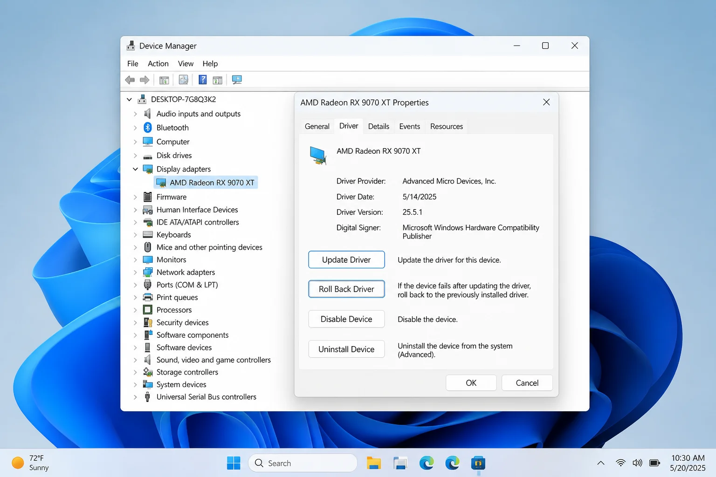Expand the Sound, video and game controllers category
The image size is (716, 477).
tap(135, 360)
